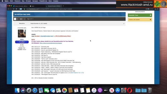Share this post via share icon
This screenshot has height=94, width=167.
coord(124,23)
